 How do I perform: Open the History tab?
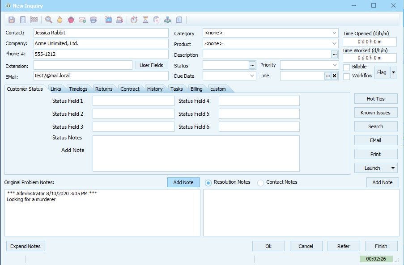click(x=155, y=88)
